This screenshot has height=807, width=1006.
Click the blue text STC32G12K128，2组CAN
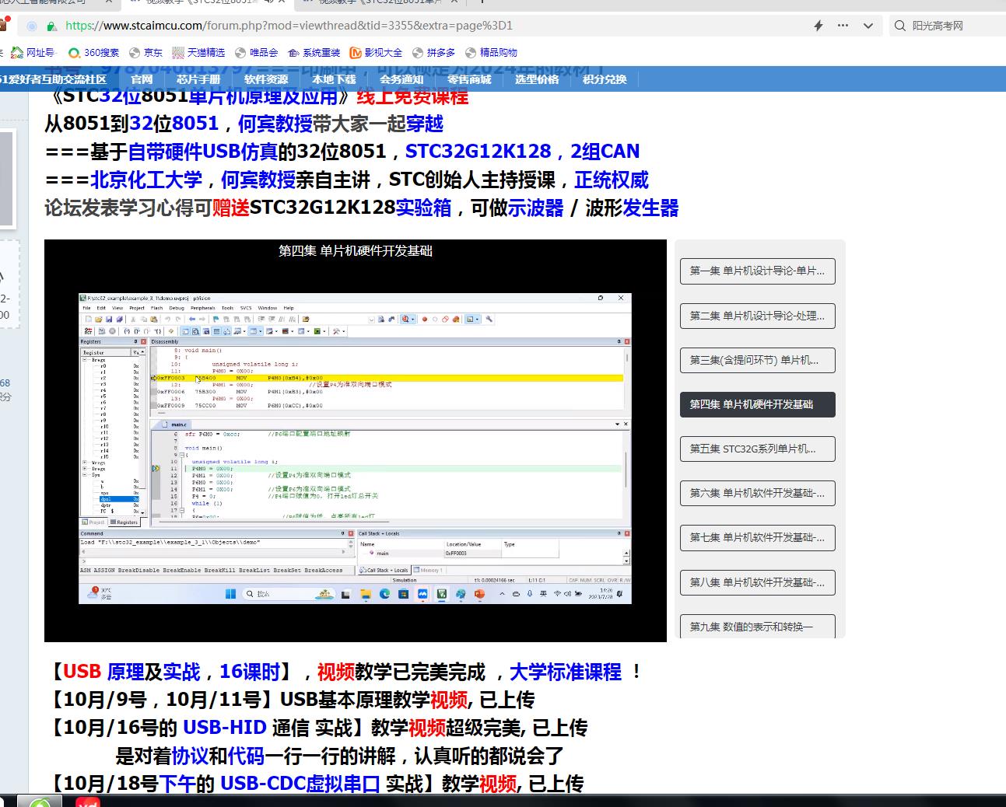click(522, 152)
